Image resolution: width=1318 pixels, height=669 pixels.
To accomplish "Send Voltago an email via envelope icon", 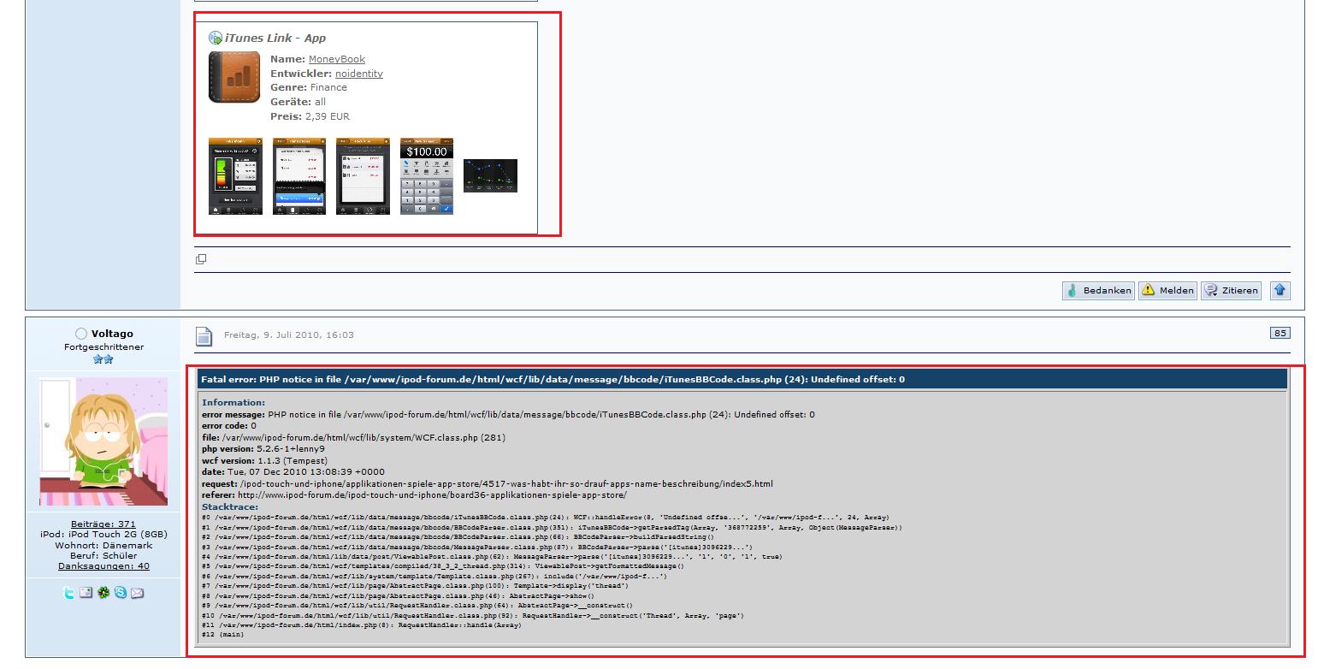I will pyautogui.click(x=137, y=592).
